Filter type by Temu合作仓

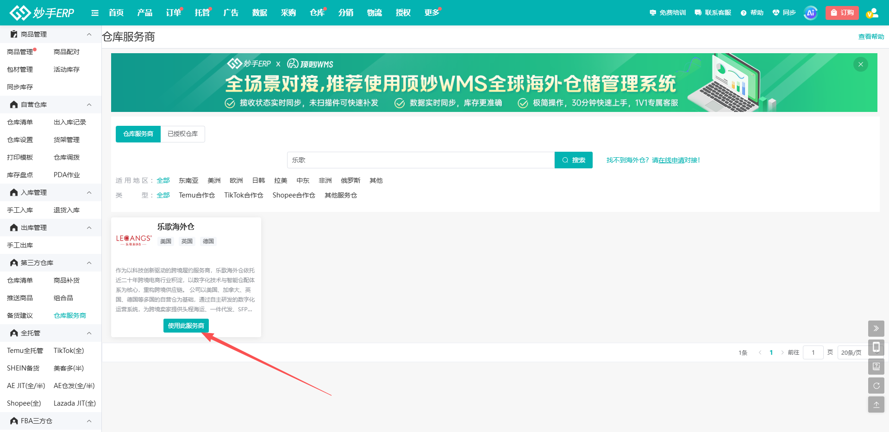coord(197,195)
